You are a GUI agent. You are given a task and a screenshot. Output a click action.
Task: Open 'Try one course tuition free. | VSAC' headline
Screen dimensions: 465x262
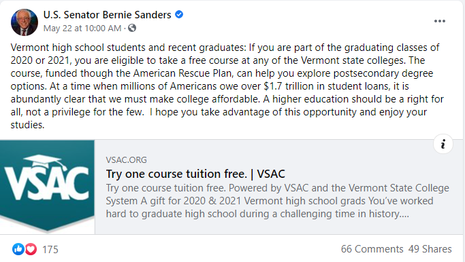[195, 174]
